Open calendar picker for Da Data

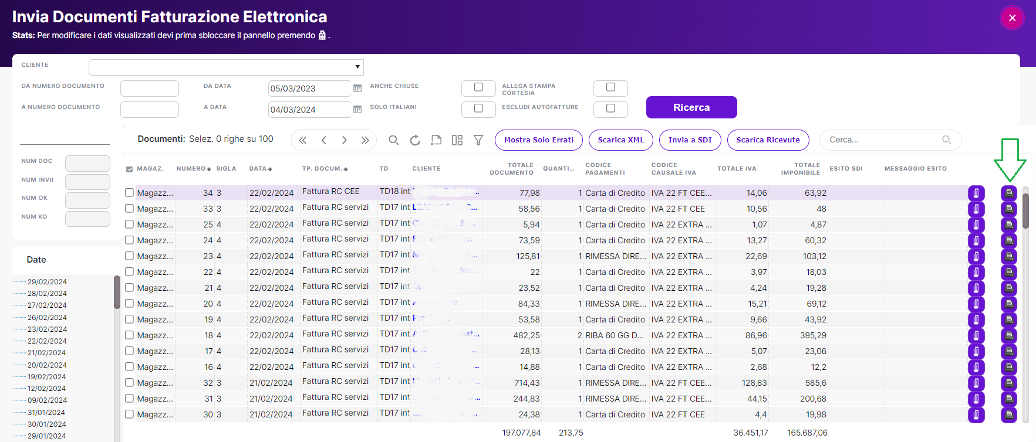coord(357,89)
